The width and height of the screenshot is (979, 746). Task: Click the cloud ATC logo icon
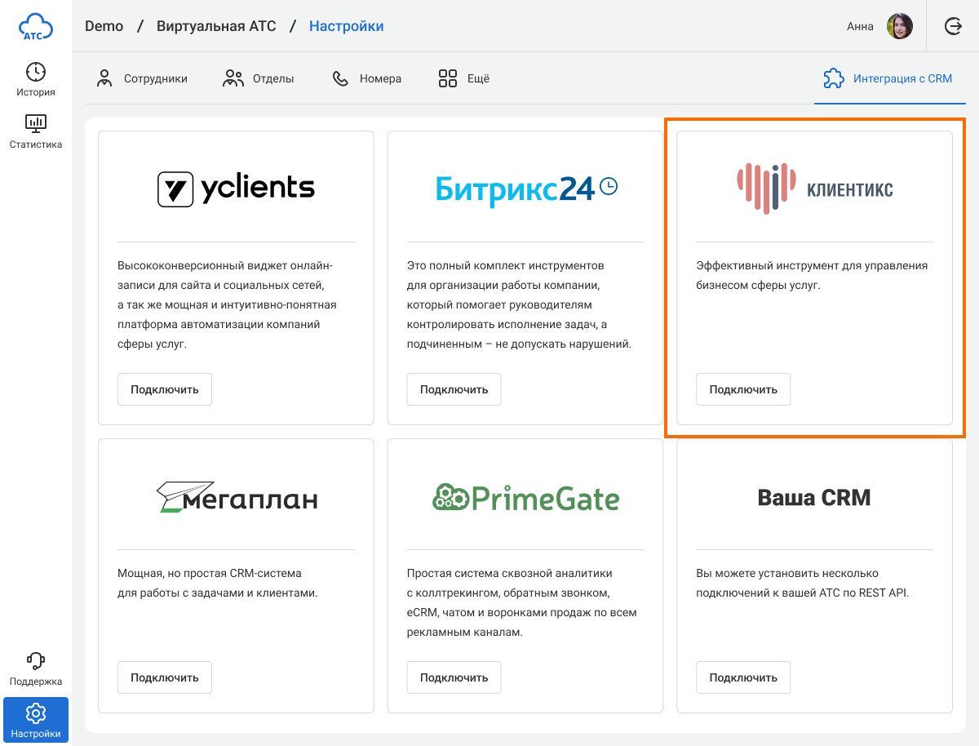[35, 26]
